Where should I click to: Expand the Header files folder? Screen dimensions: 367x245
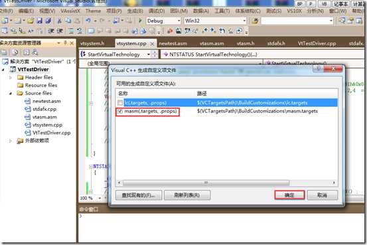(x=11, y=77)
